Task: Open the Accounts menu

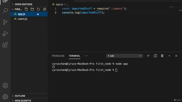Action: point(5,86)
